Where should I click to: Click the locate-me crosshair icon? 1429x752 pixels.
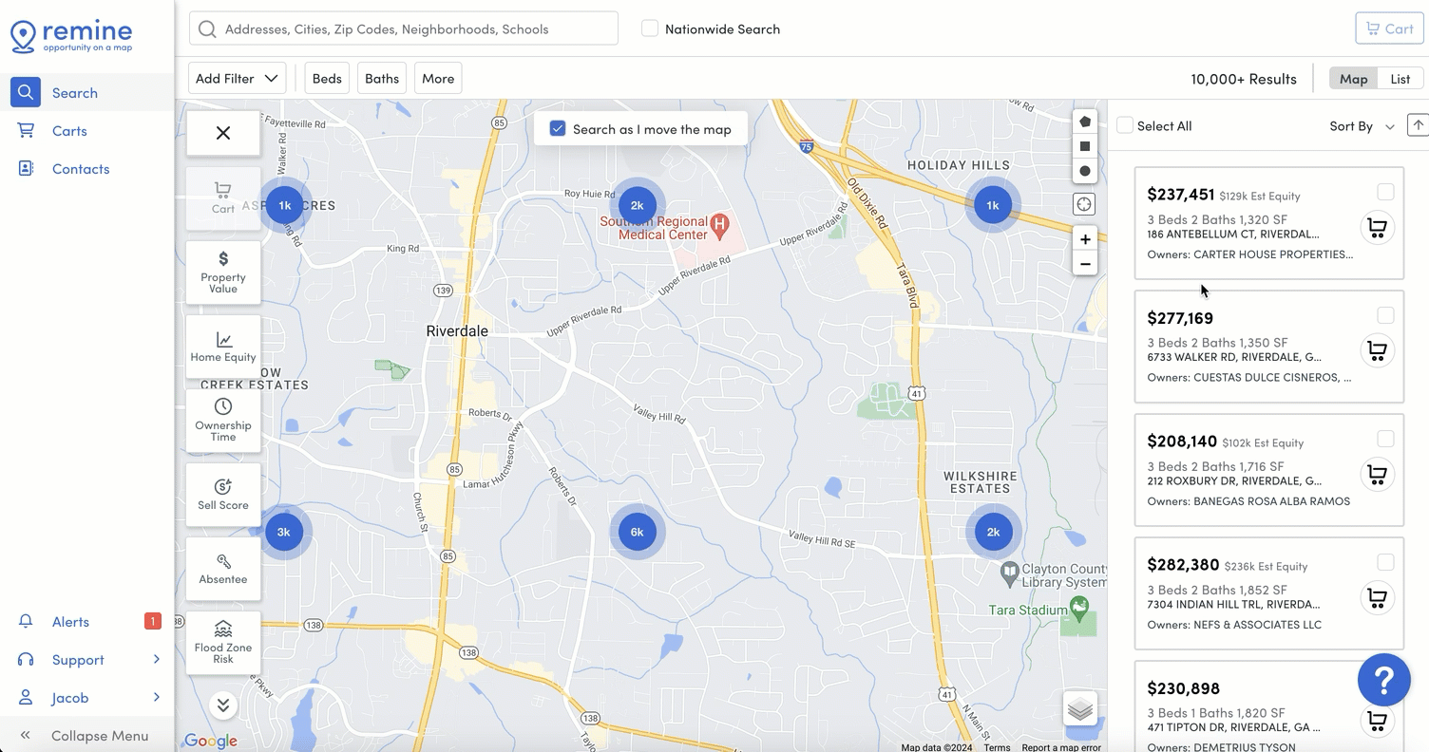[1084, 204]
